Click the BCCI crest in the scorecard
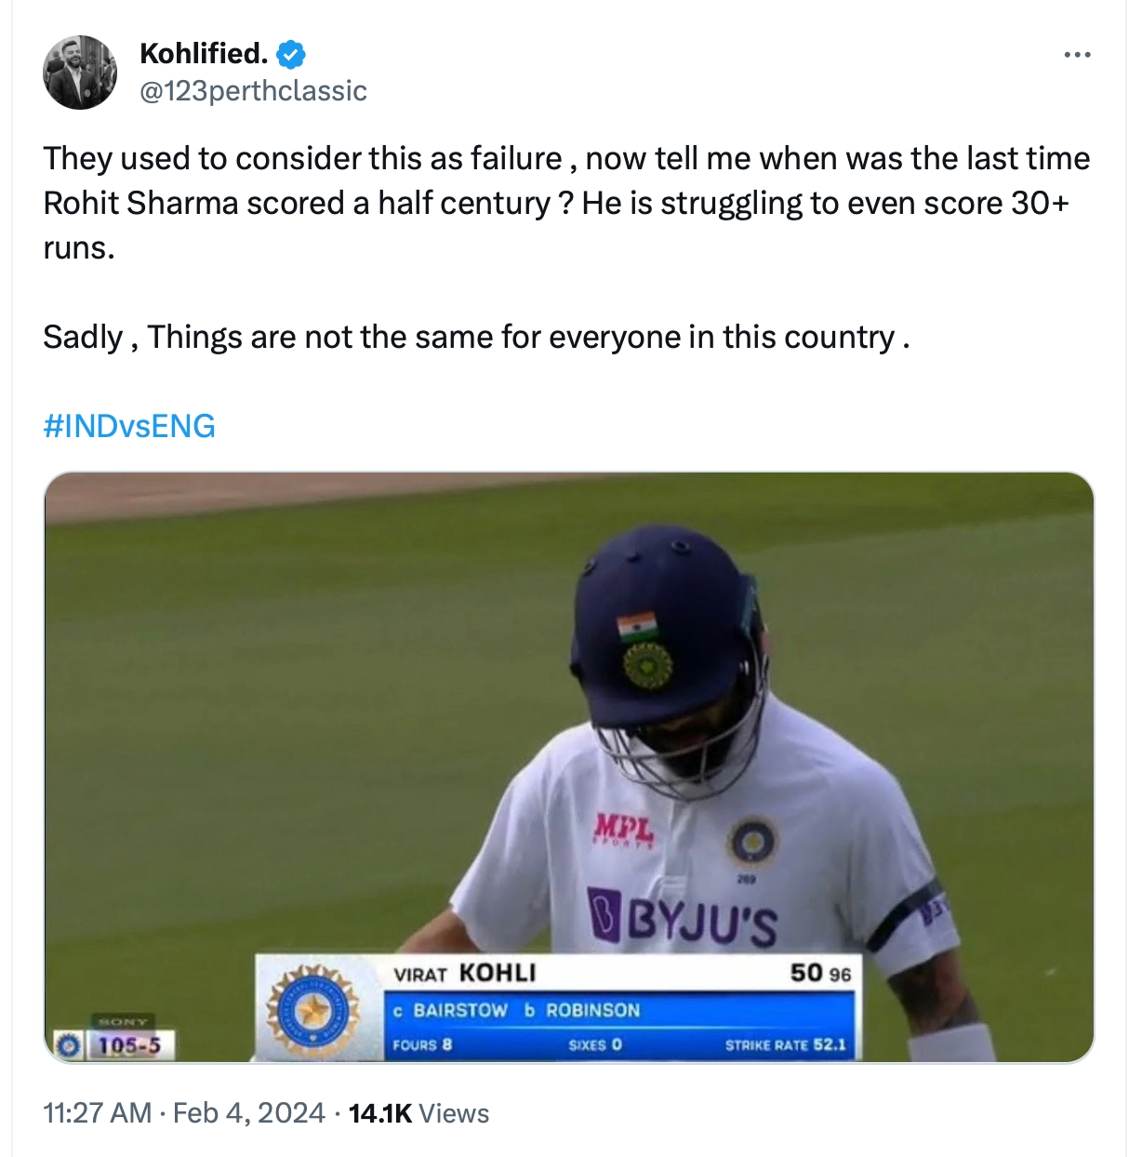Viewport: 1129px width, 1157px height. pyautogui.click(x=312, y=1009)
